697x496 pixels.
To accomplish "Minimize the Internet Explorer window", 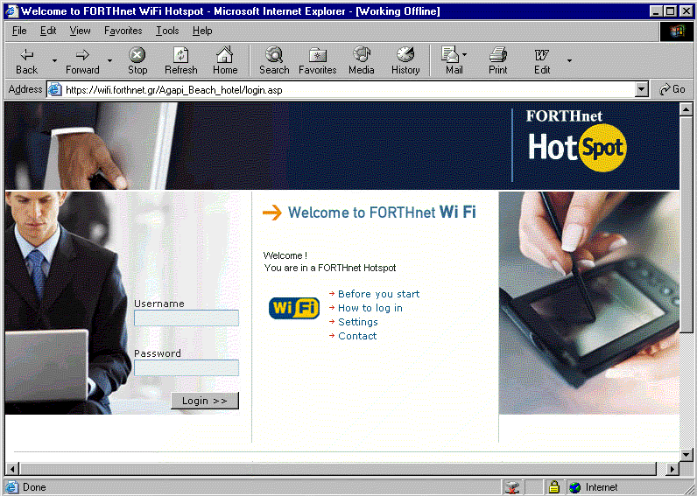I will pyautogui.click(x=656, y=11).
